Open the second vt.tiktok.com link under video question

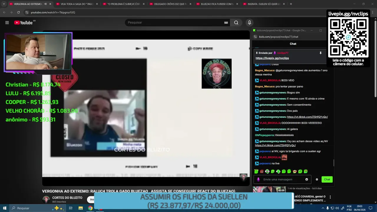pyautogui.click(x=275, y=145)
